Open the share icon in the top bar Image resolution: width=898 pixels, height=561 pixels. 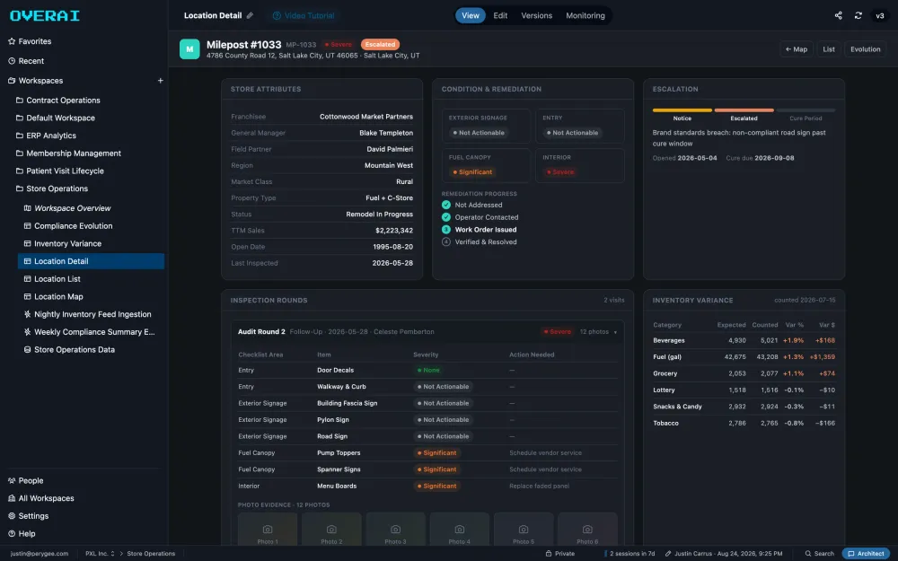[x=838, y=15]
